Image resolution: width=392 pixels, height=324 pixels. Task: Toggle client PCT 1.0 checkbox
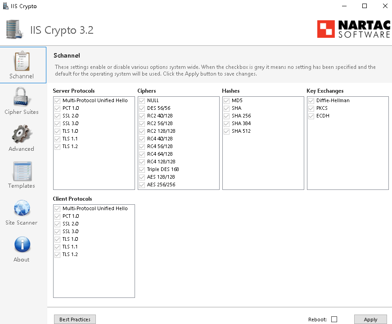[58, 216]
